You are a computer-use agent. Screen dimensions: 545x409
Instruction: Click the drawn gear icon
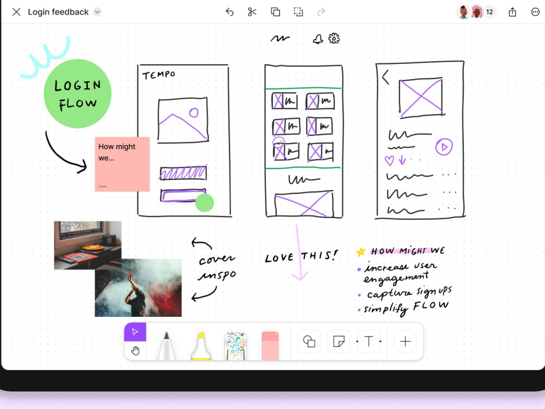(x=334, y=38)
